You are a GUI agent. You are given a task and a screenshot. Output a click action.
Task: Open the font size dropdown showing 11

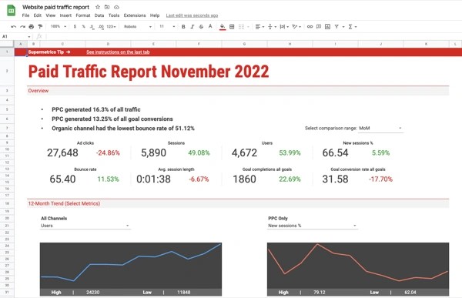167,26
